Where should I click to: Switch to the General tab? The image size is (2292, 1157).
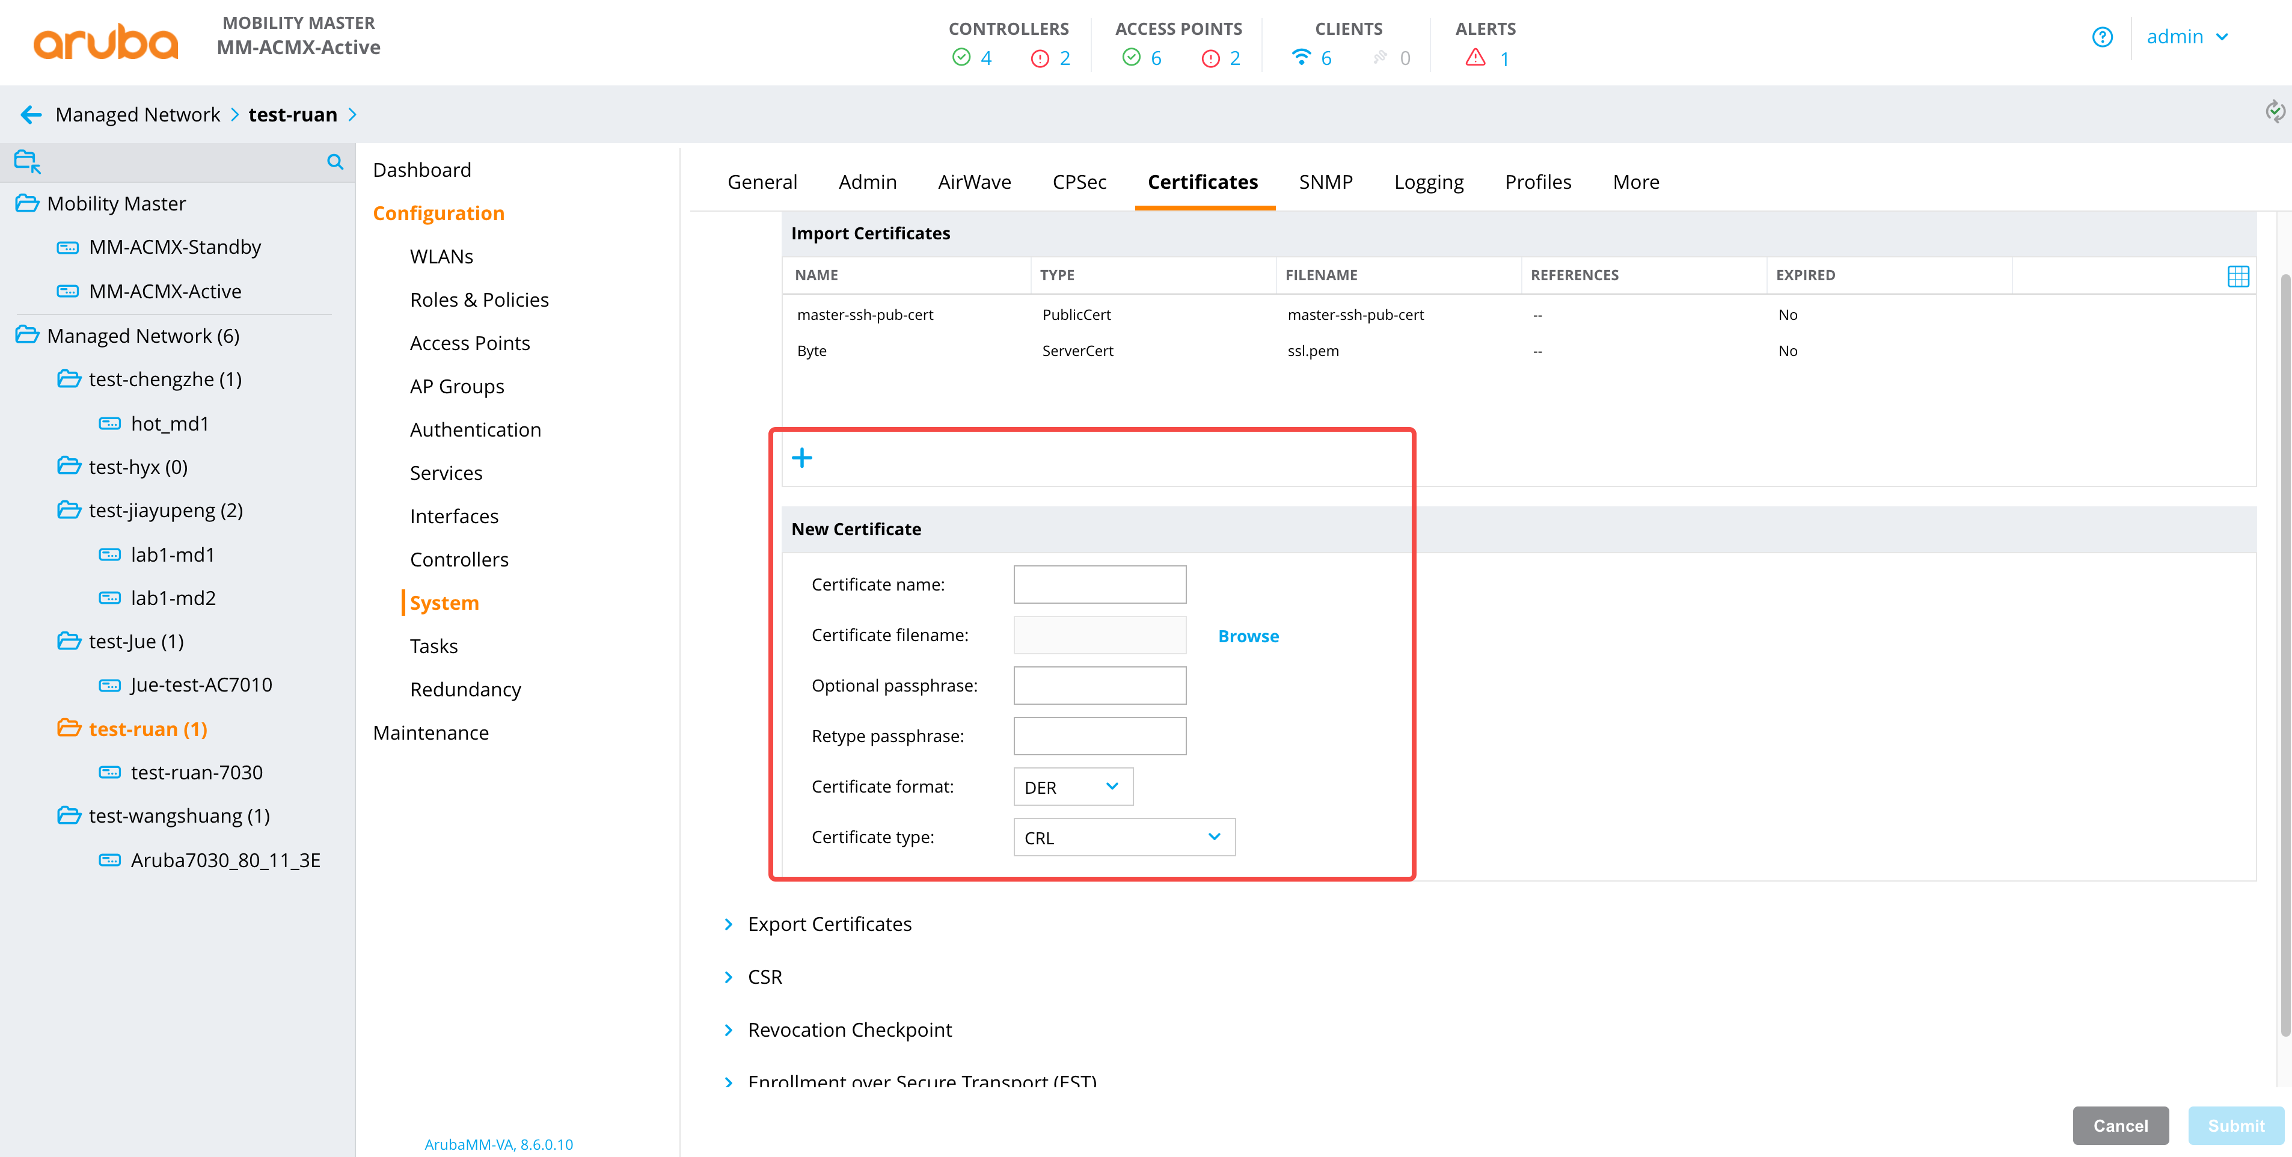coord(762,182)
